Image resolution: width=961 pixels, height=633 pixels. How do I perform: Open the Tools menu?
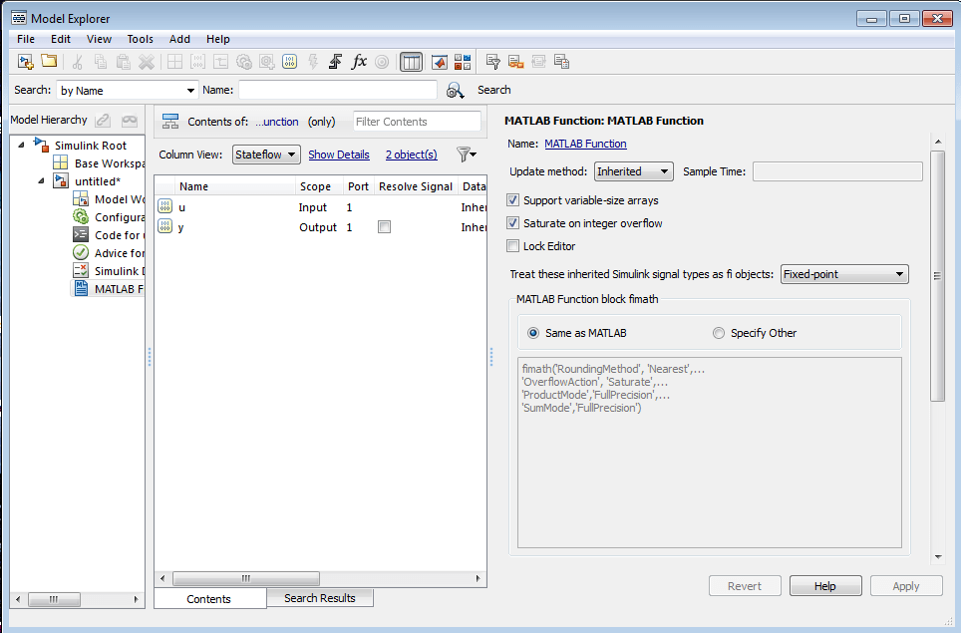[x=140, y=39]
